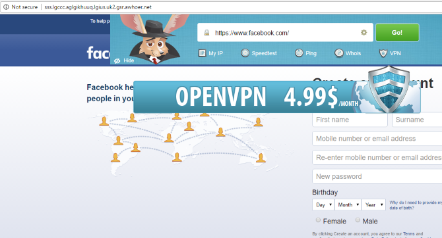Click the padlock icon beside facebook URL
Image resolution: width=442 pixels, height=238 pixels.
(x=206, y=33)
